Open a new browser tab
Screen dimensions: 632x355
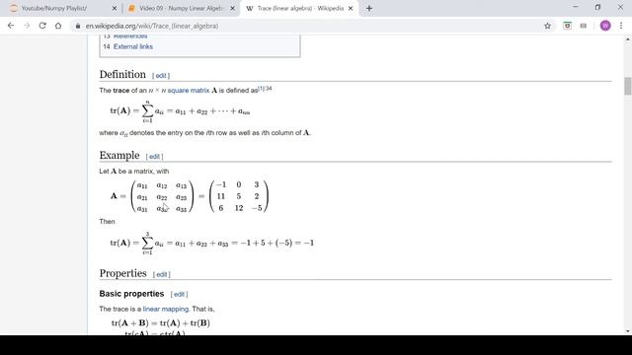point(369,8)
